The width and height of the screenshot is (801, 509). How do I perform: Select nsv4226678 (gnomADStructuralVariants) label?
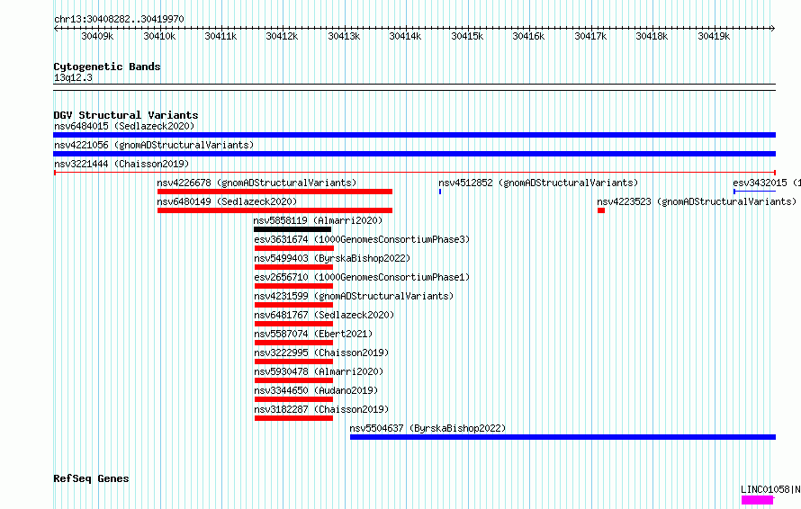[256, 183]
